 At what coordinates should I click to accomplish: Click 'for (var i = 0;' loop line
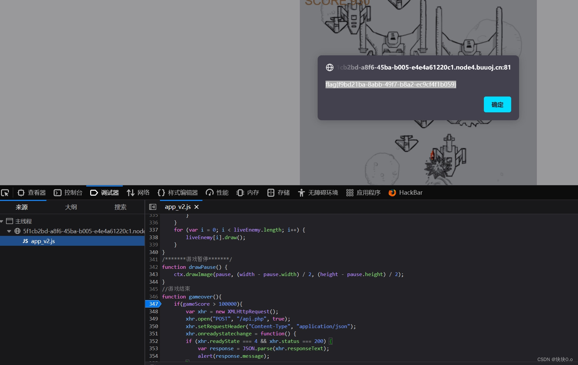click(x=240, y=230)
